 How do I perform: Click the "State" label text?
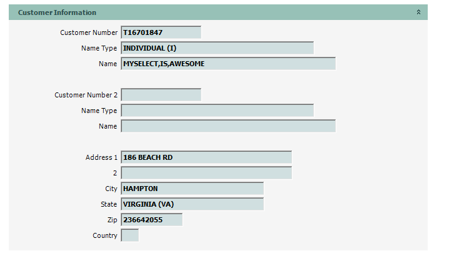pos(109,204)
